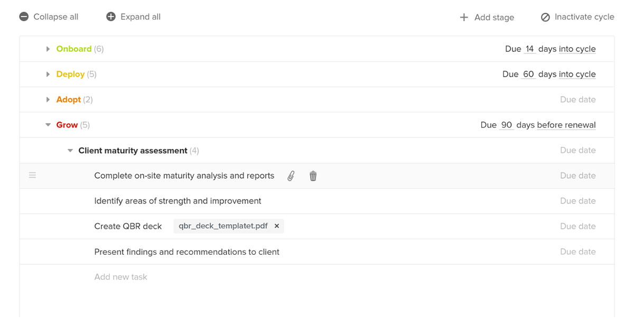The image size is (634, 333).
Task: Expand the Deploy stage
Action: (48, 74)
